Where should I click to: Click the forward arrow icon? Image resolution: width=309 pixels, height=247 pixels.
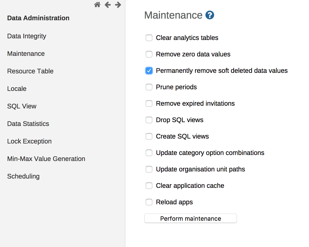pos(118,5)
